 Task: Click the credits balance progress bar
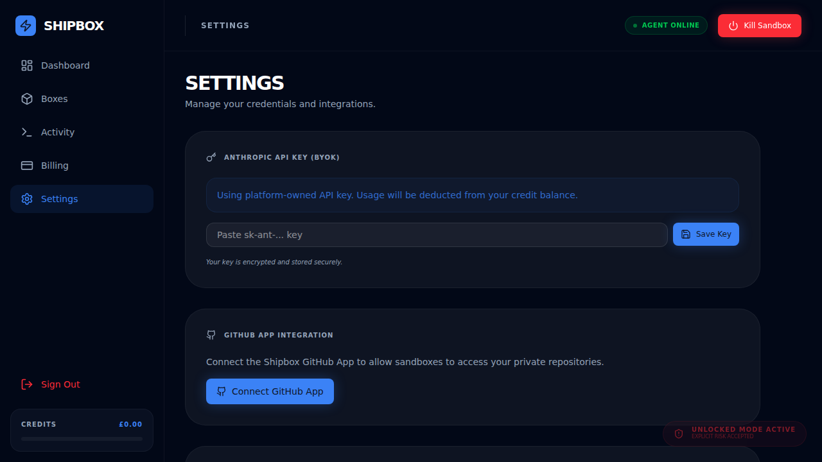82,439
